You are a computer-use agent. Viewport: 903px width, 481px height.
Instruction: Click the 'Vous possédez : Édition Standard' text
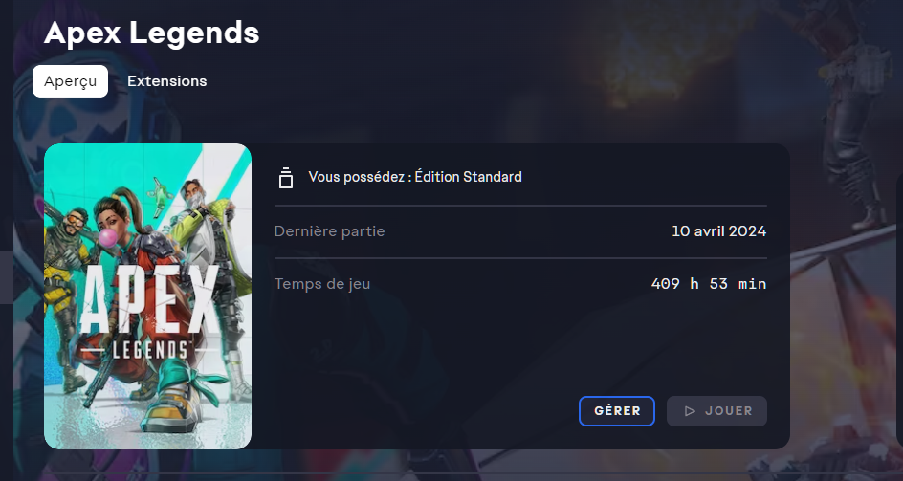click(x=415, y=177)
